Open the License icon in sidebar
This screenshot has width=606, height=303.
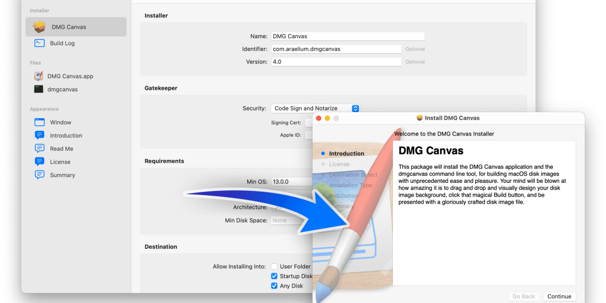tap(39, 162)
